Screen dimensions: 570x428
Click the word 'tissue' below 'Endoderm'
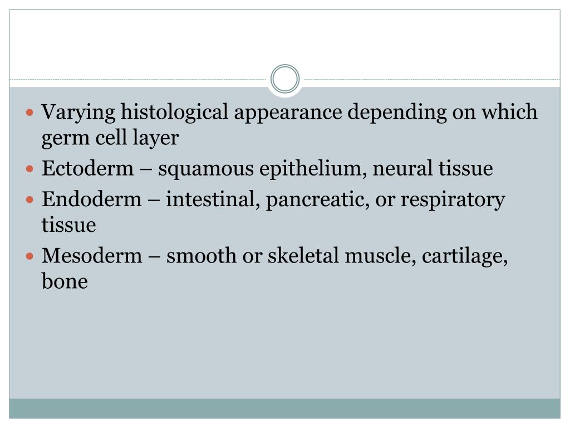(x=68, y=225)
